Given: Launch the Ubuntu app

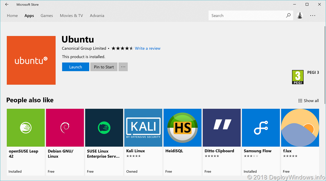Looking at the screenshot, I should pyautogui.click(x=75, y=67).
